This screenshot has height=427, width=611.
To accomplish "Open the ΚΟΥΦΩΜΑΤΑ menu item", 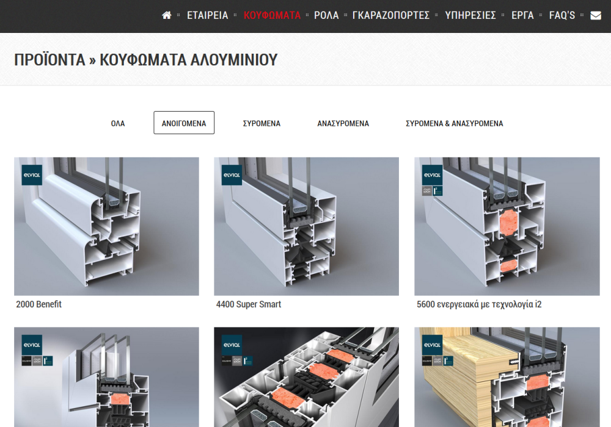I will (x=272, y=16).
